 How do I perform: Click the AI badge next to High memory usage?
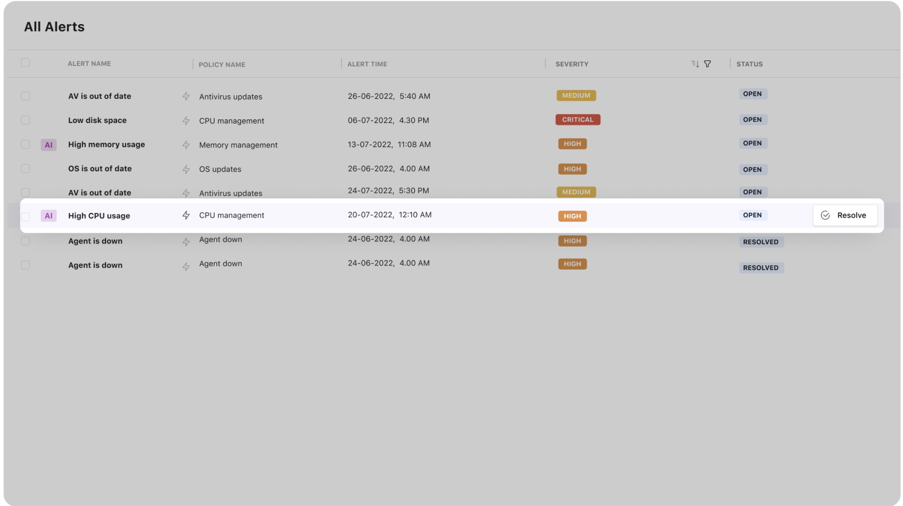point(49,144)
